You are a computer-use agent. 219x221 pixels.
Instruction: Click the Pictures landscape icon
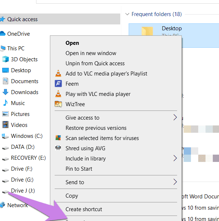pyautogui.click(x=5, y=114)
